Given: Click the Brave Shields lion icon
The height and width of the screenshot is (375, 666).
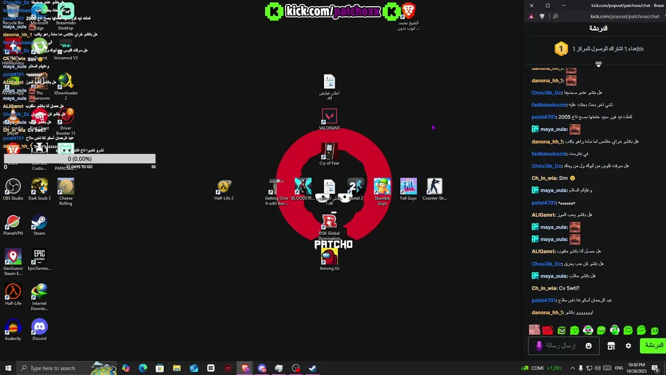Looking at the screenshot, I should click(x=542, y=16).
